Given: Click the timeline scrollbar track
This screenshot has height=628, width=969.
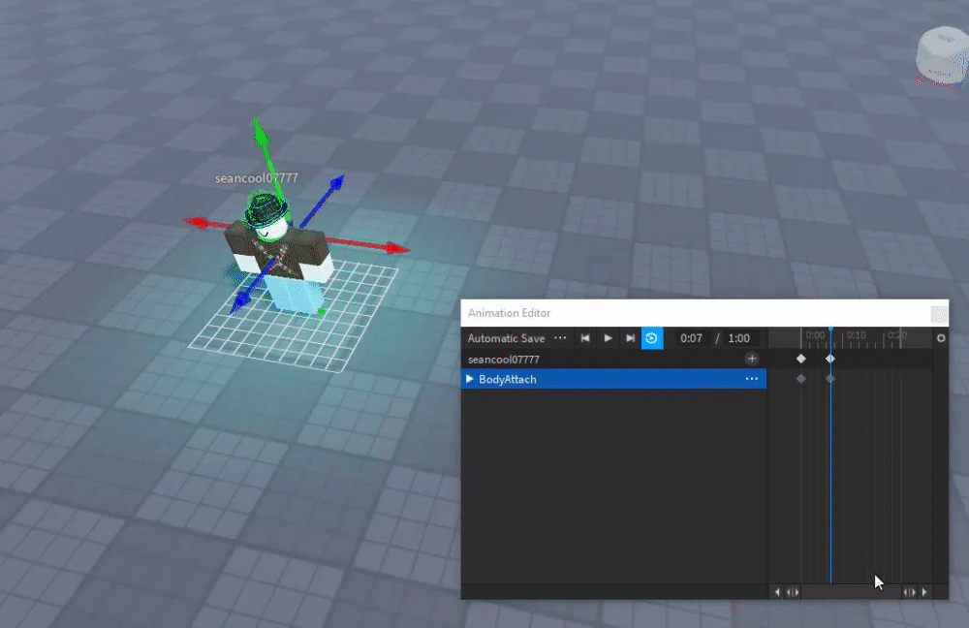Looking at the screenshot, I should click(851, 592).
